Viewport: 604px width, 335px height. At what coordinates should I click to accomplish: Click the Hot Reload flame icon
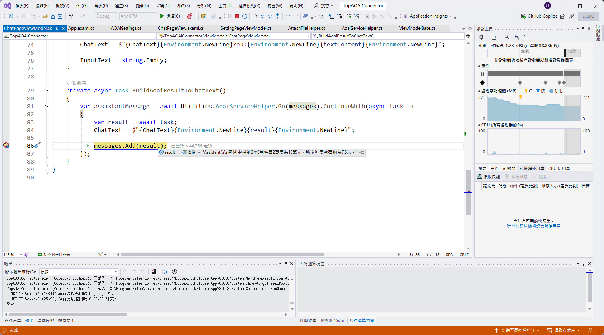click(189, 16)
